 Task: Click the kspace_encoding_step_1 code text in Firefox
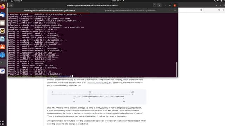pos(99,83)
